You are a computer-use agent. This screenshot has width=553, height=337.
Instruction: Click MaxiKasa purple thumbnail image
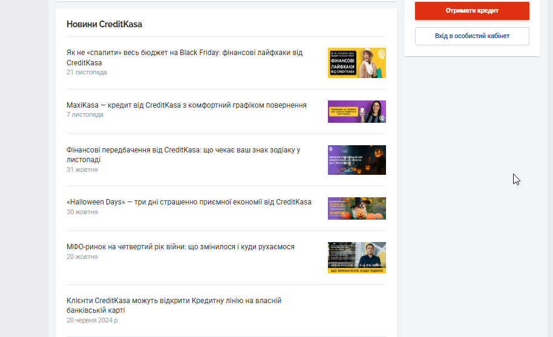[357, 112]
